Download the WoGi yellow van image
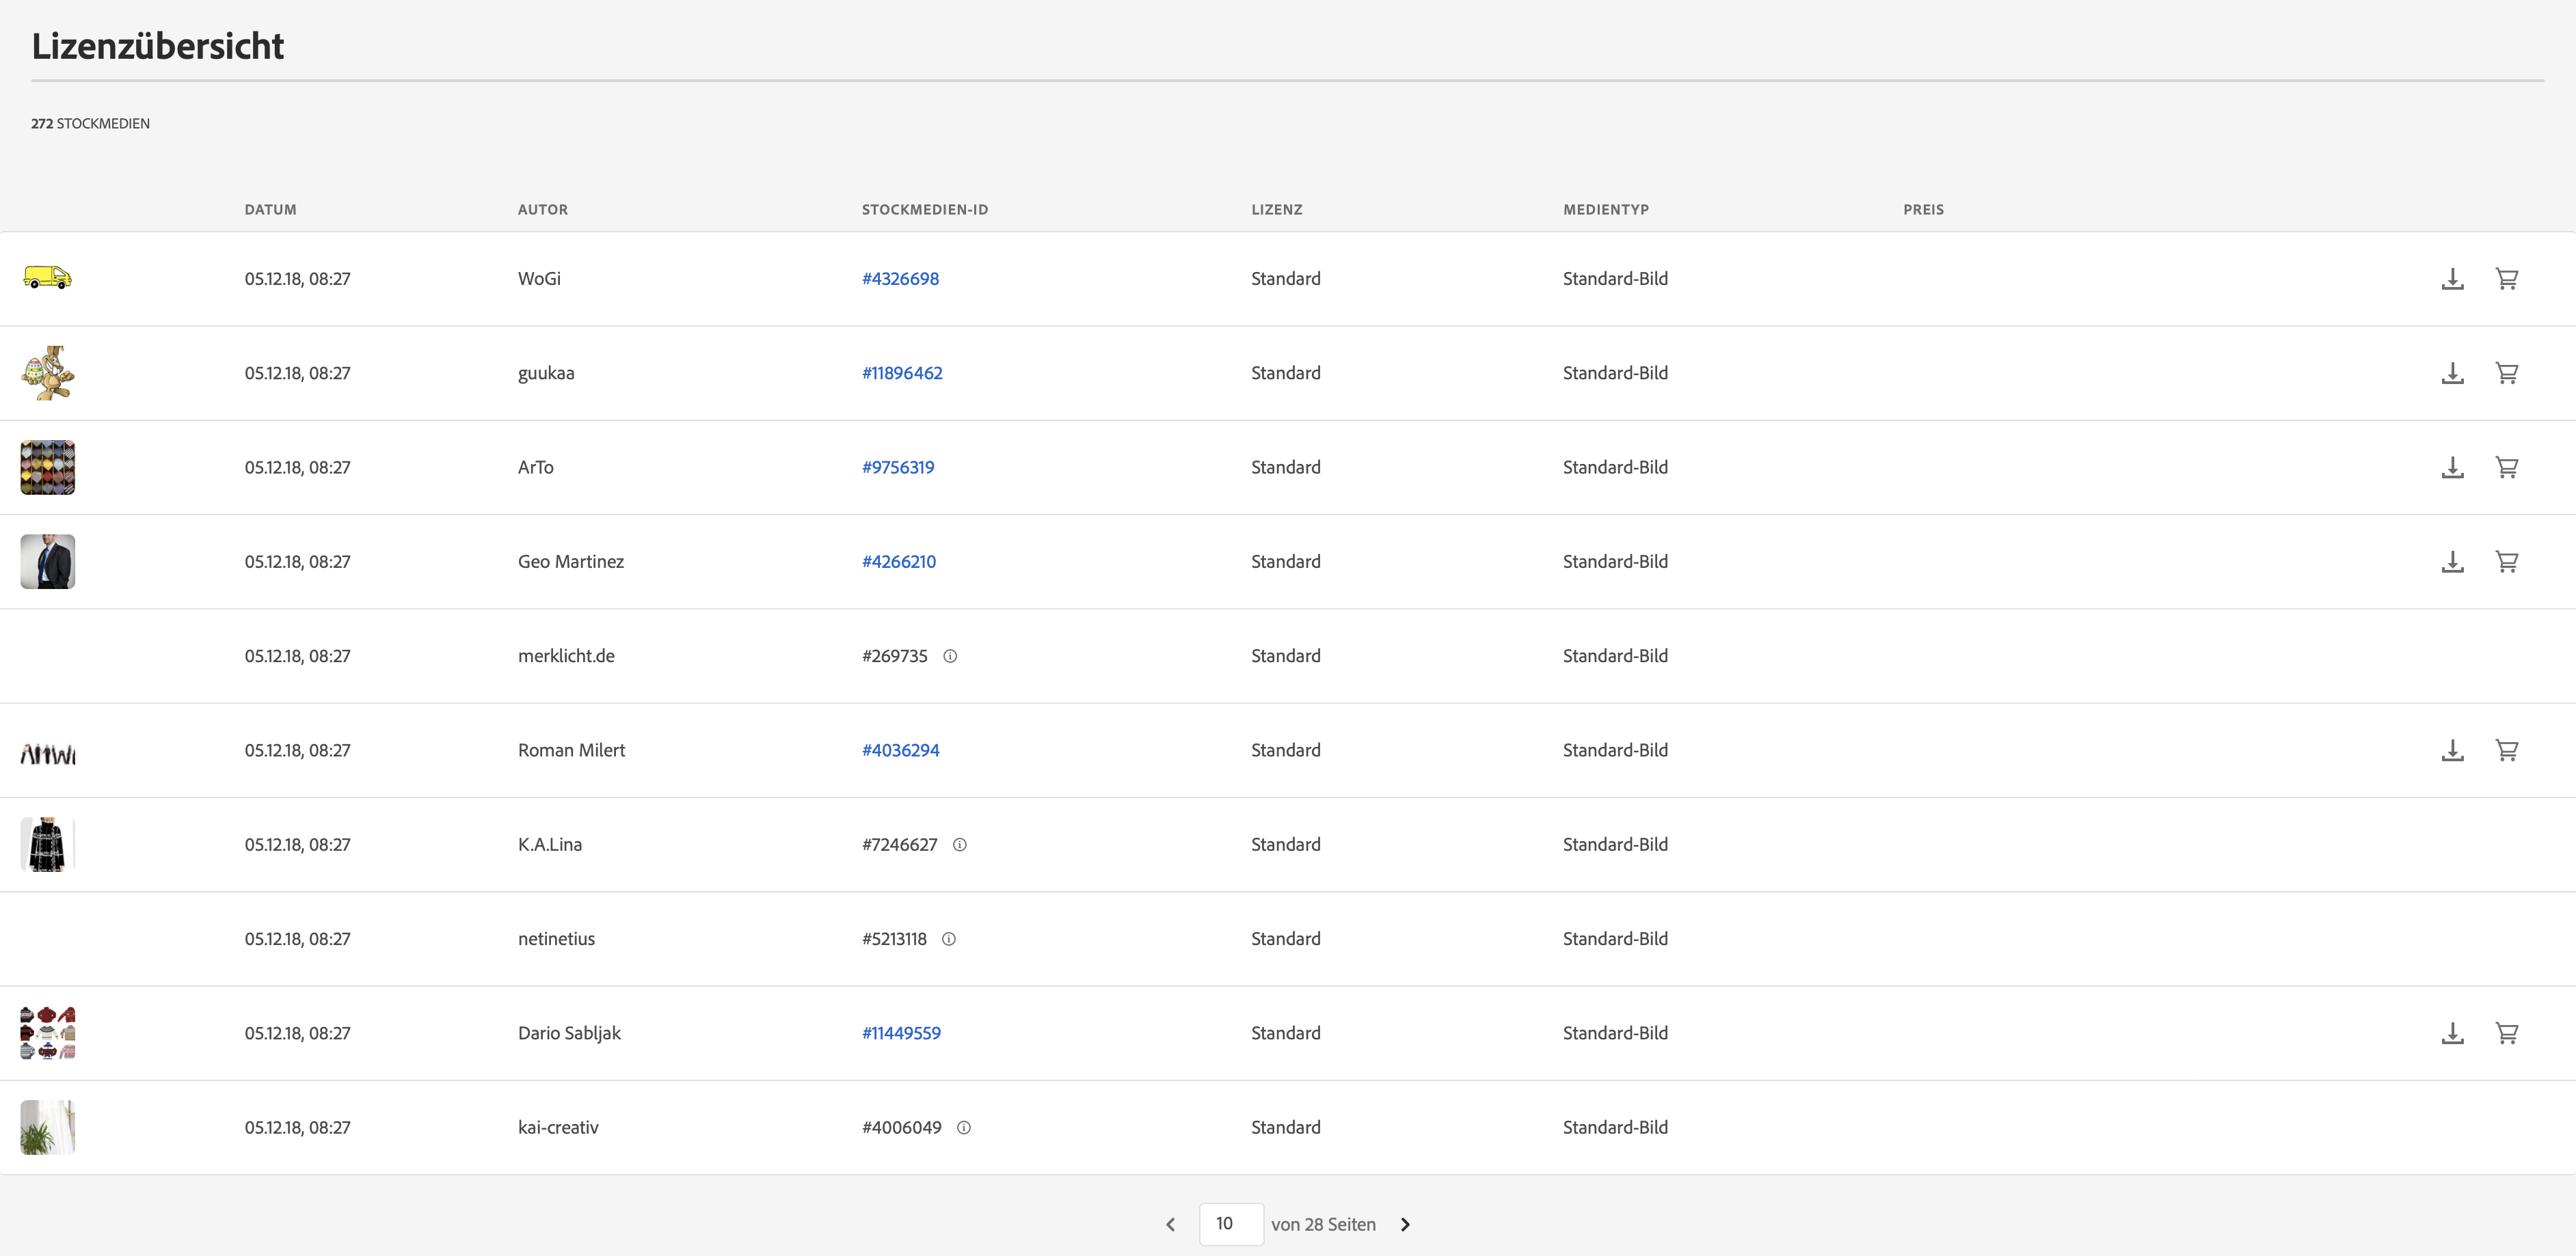Screen dimensions: 2576x1256 coord(2452,279)
